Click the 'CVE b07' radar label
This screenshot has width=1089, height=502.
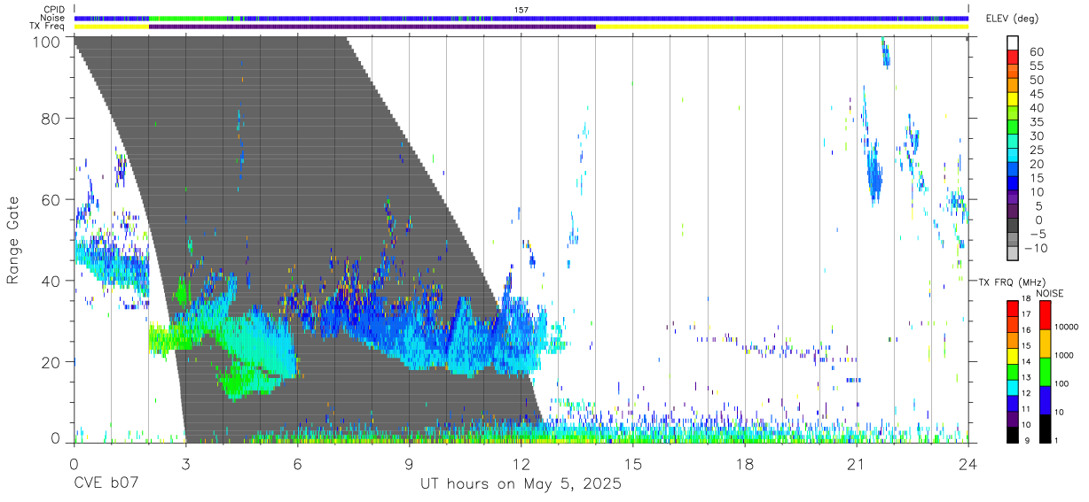[x=105, y=484]
